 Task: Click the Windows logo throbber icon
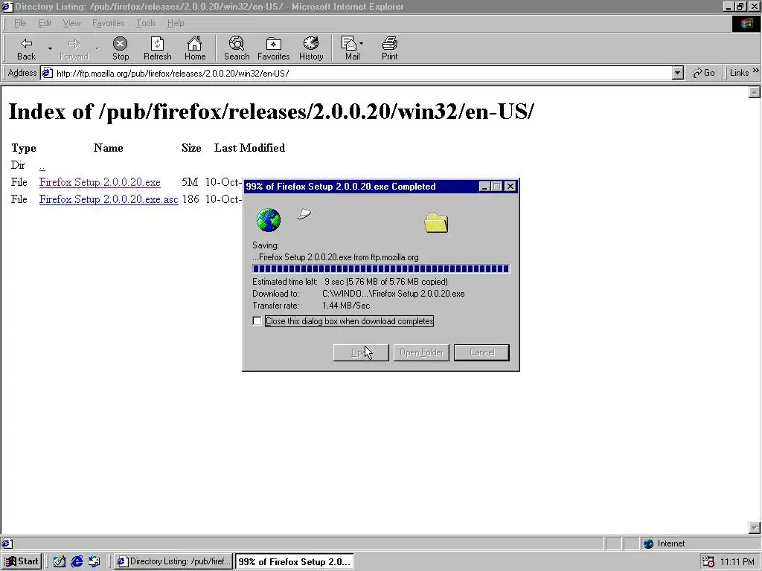click(x=746, y=24)
